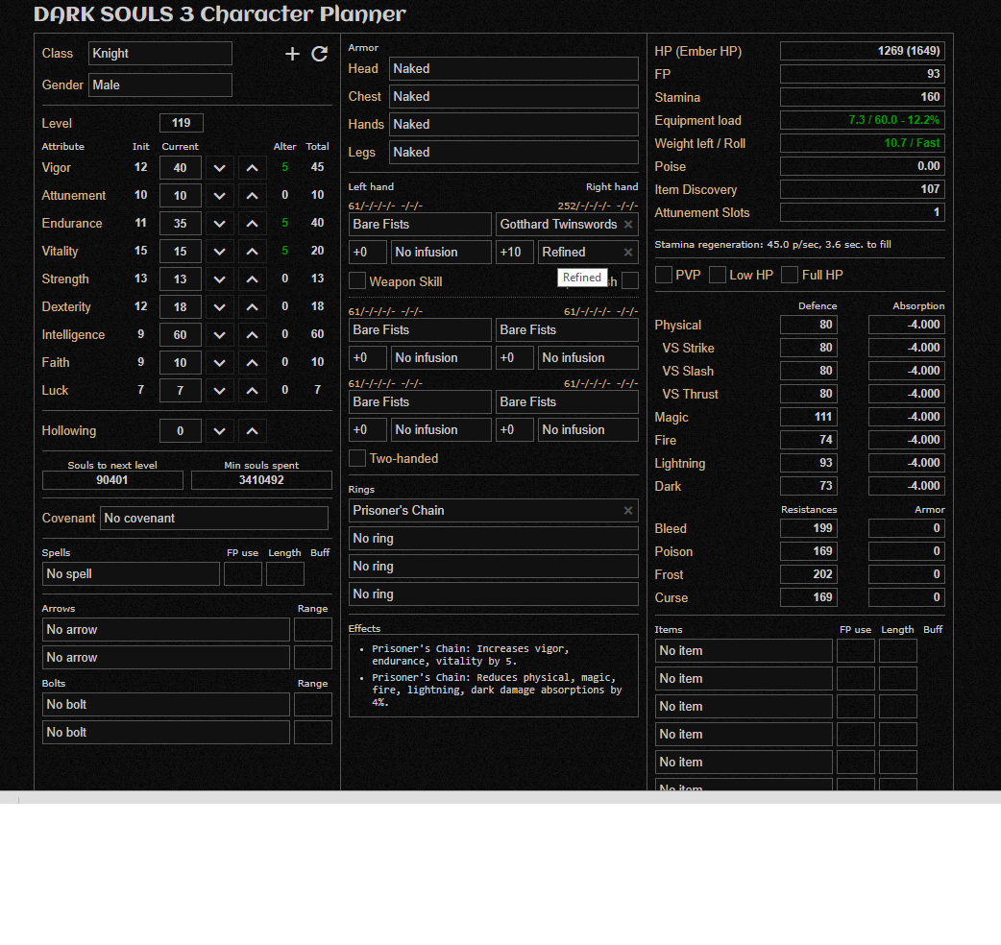This screenshot has width=1001, height=945.
Task: Open the first No item dropdown
Action: point(744,651)
